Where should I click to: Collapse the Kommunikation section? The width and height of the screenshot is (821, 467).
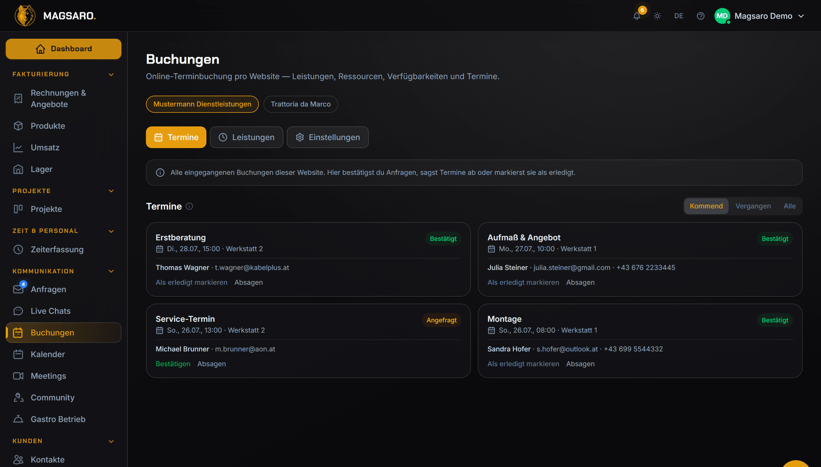[111, 271]
